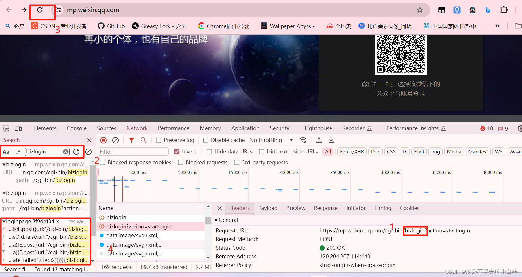
Task: Clear the bizlogin search text
Action: pos(66,152)
